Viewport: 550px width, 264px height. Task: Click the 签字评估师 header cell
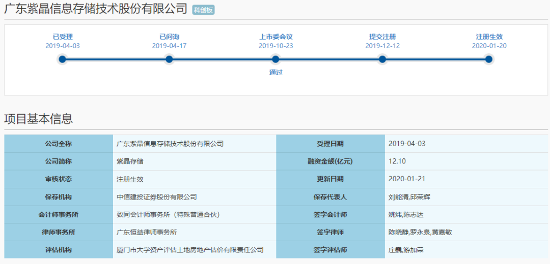(x=331, y=250)
